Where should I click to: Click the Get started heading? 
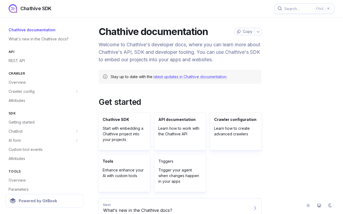(120, 102)
